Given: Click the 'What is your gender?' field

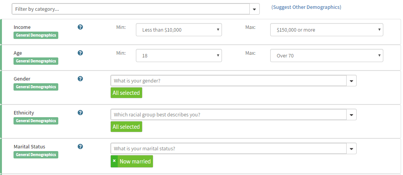Looking at the screenshot, I should click(229, 81).
